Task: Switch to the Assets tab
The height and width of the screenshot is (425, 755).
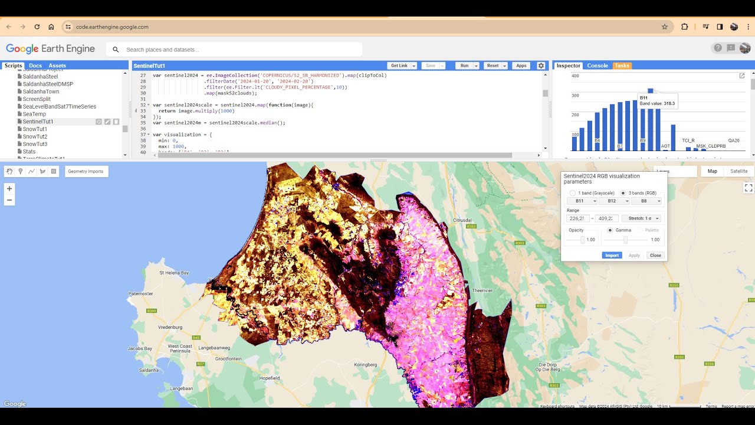Action: point(57,66)
